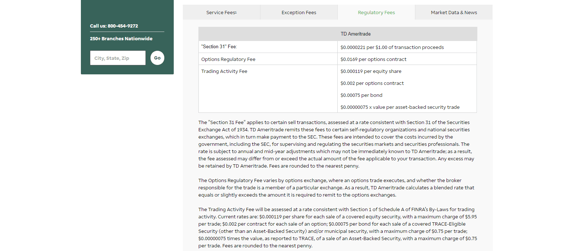Screen dimensions: 572x251
Task: Click the $0.00075 per bond table entry
Action: click(x=361, y=95)
